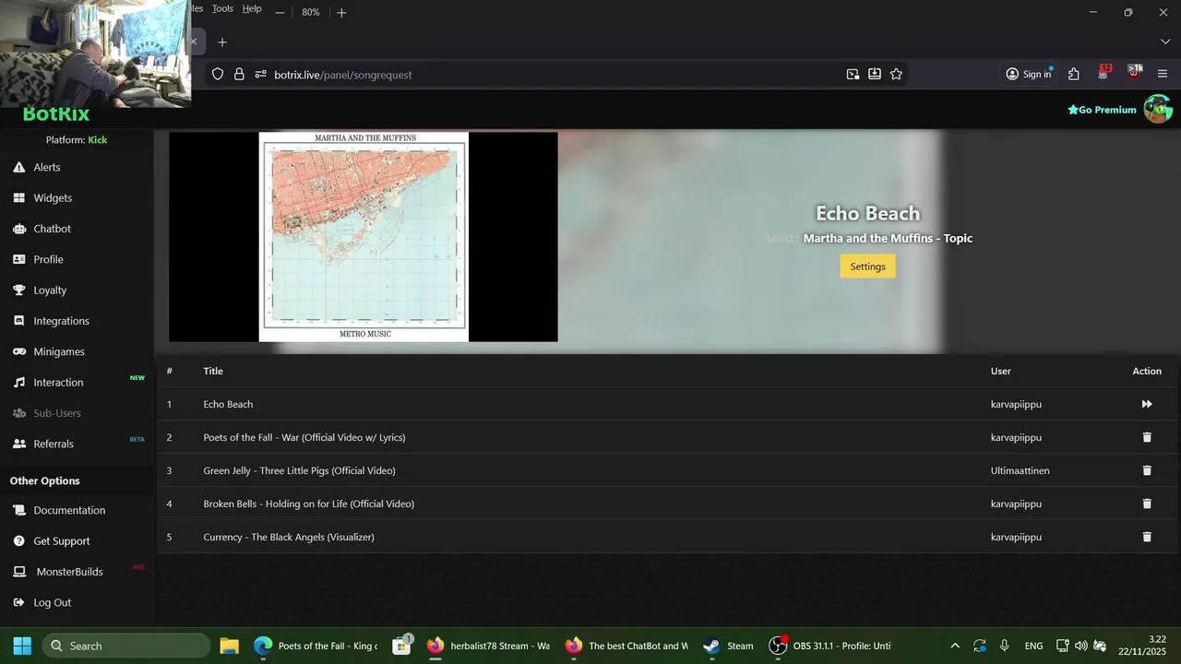
Task: Expand the list all tabs chevron
Action: tap(1164, 42)
